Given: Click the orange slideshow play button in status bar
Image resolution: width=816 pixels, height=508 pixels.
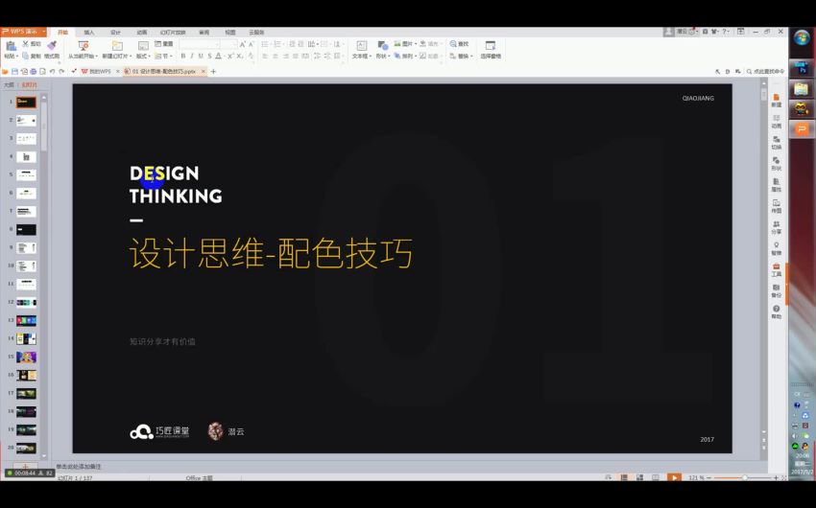Looking at the screenshot, I should point(674,477).
